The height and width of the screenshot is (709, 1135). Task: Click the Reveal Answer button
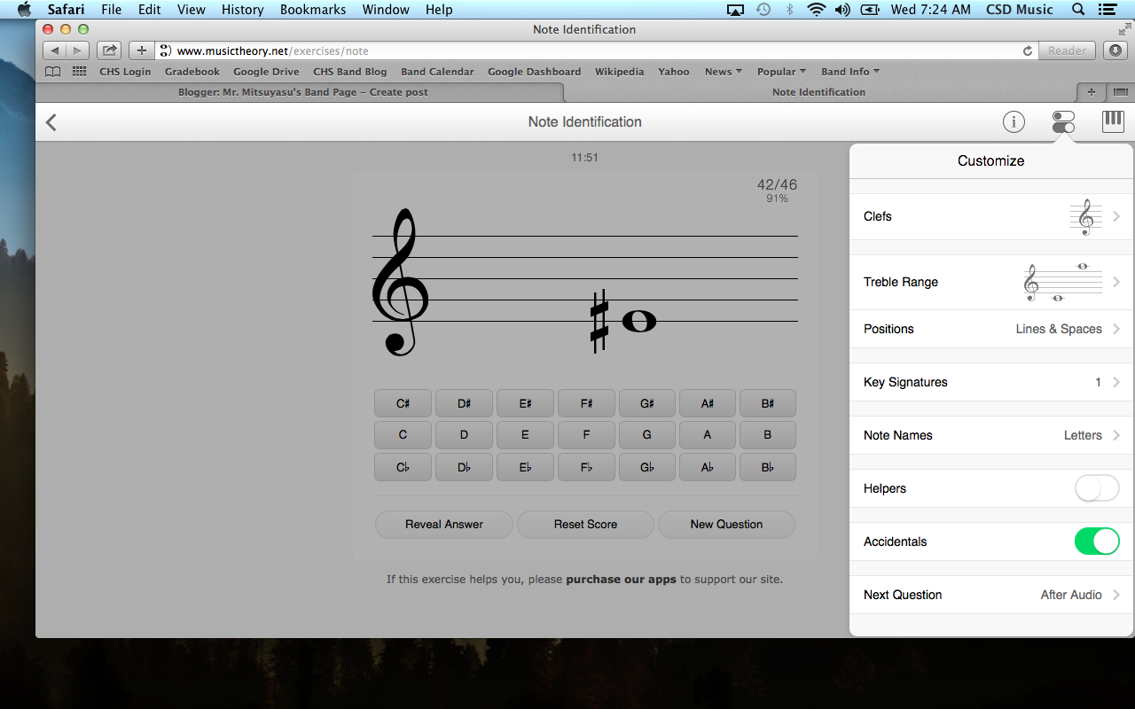pos(443,524)
